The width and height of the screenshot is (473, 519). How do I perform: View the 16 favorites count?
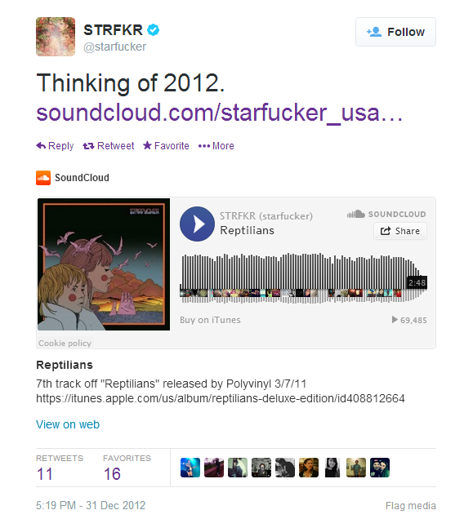tap(112, 473)
